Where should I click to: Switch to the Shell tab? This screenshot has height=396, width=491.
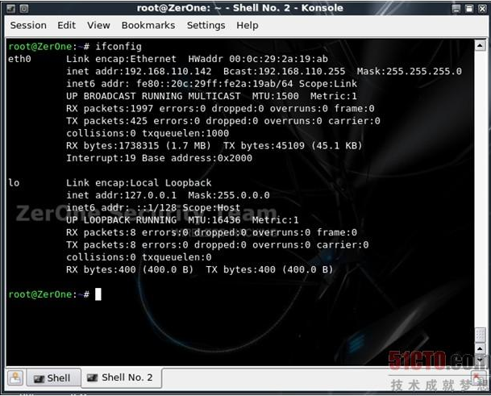[52, 377]
